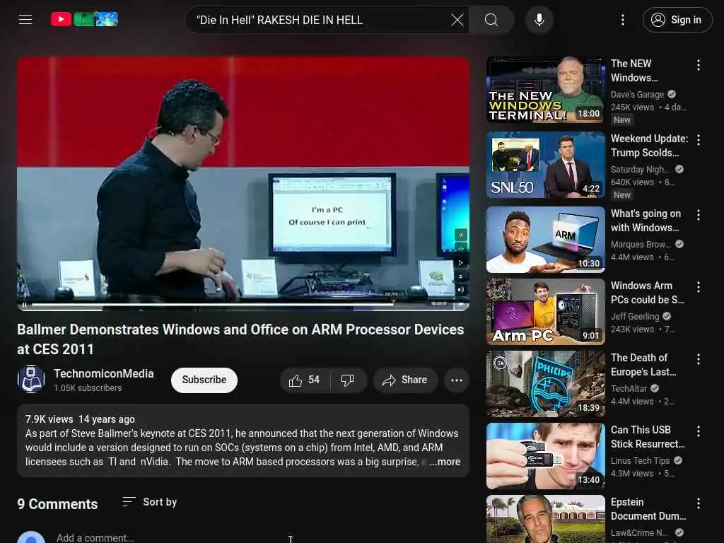The height and width of the screenshot is (543, 724).
Task: Open more actions ellipsis next to Share
Action: coord(457,380)
